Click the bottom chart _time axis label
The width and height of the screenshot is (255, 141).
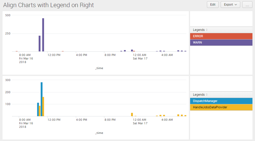(x=99, y=133)
